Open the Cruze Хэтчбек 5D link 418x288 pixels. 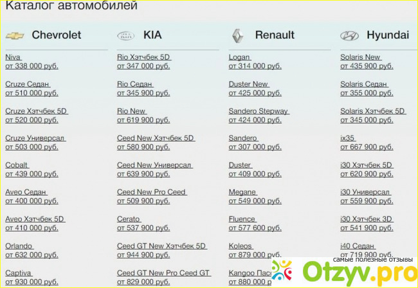pos(36,111)
